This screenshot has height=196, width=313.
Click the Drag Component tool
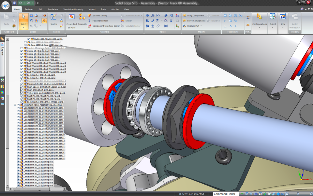point(196,15)
